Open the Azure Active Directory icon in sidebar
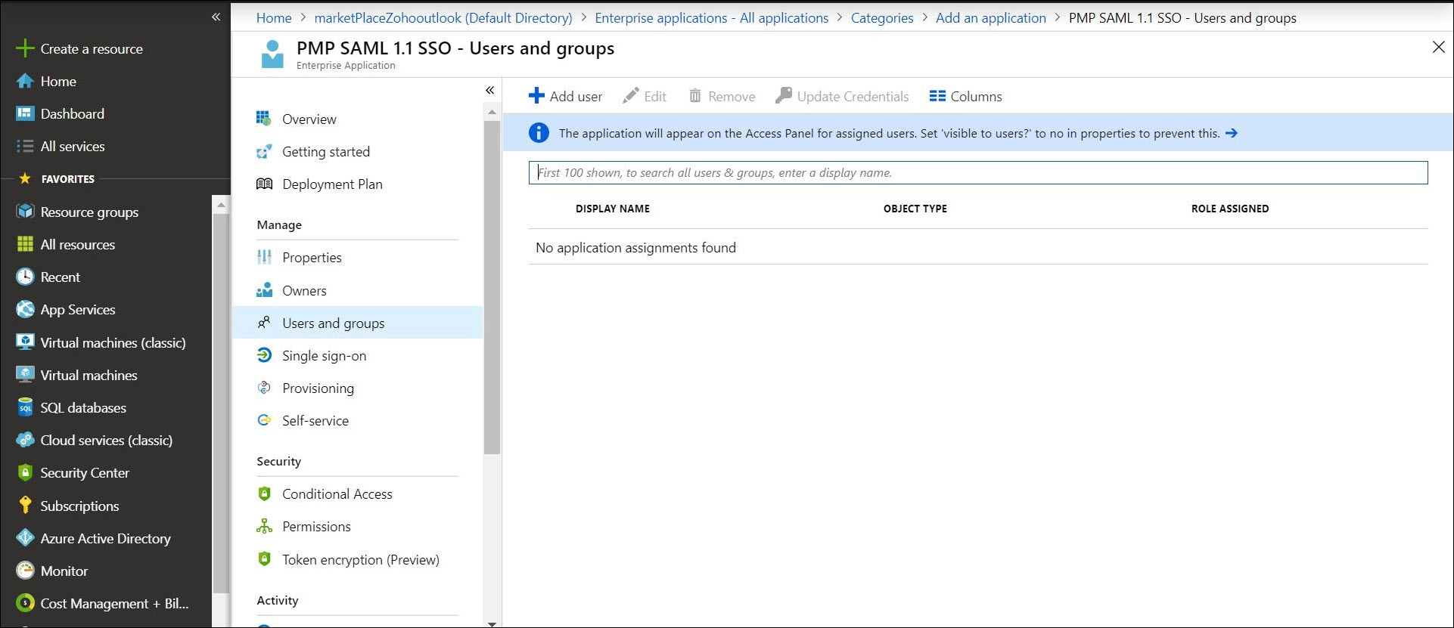 tap(25, 538)
